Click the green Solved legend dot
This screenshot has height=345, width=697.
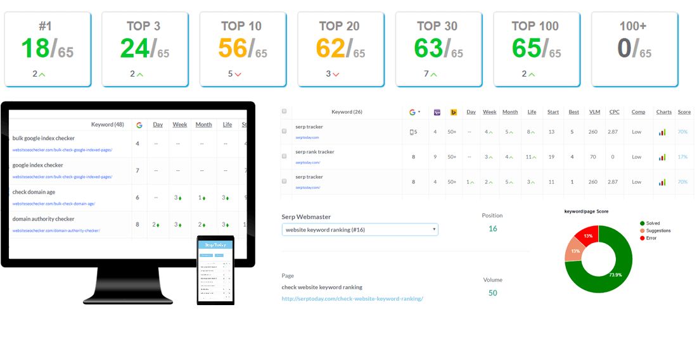click(643, 223)
